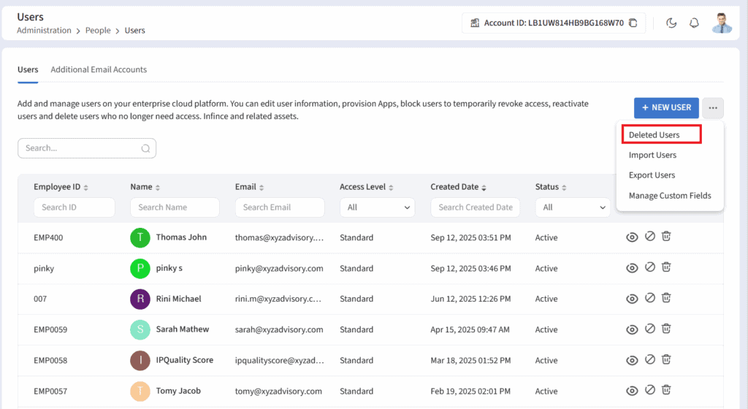View IPQuality Score user via eye icon

[632, 360]
